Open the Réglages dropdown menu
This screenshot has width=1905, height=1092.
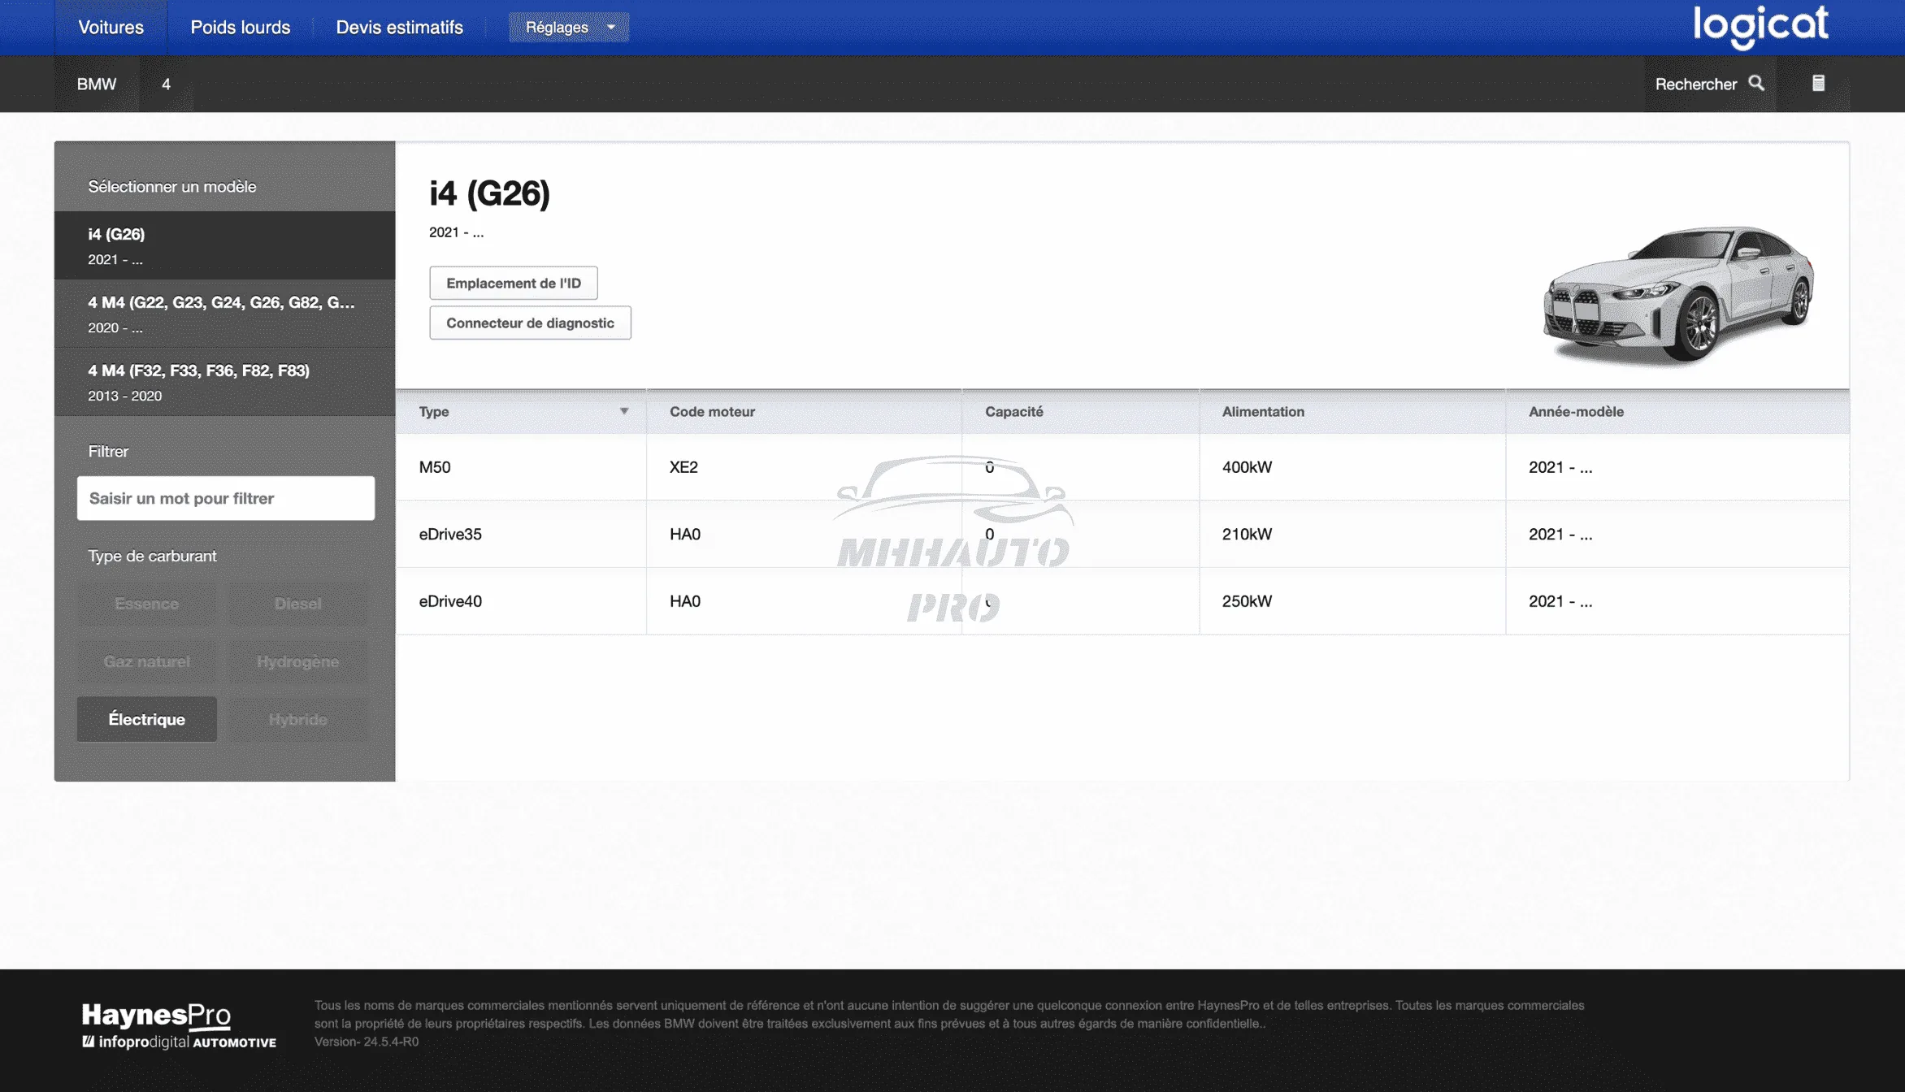tap(569, 27)
